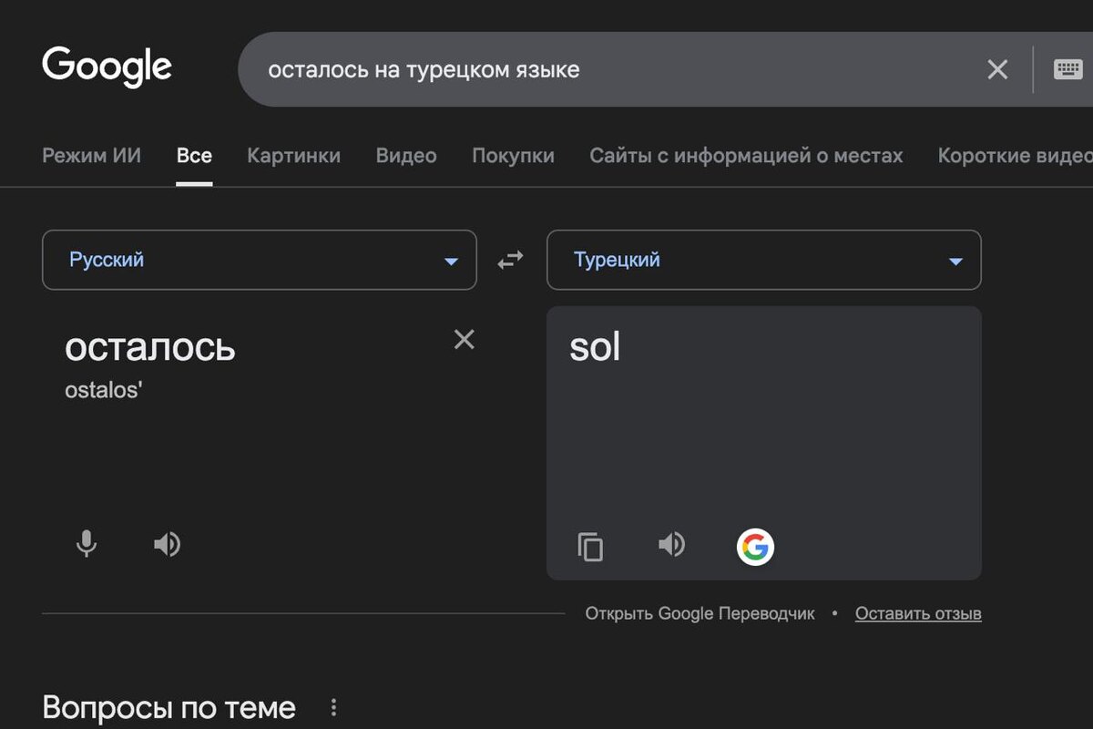The width and height of the screenshot is (1093, 729).
Task: Click the Оставить отзыв link
Action: pyautogui.click(x=917, y=613)
